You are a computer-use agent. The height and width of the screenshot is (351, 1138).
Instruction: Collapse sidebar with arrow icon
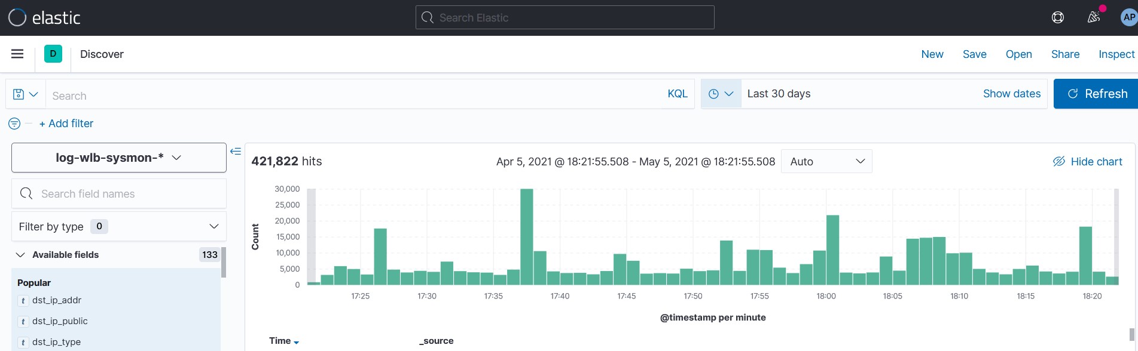tap(236, 151)
